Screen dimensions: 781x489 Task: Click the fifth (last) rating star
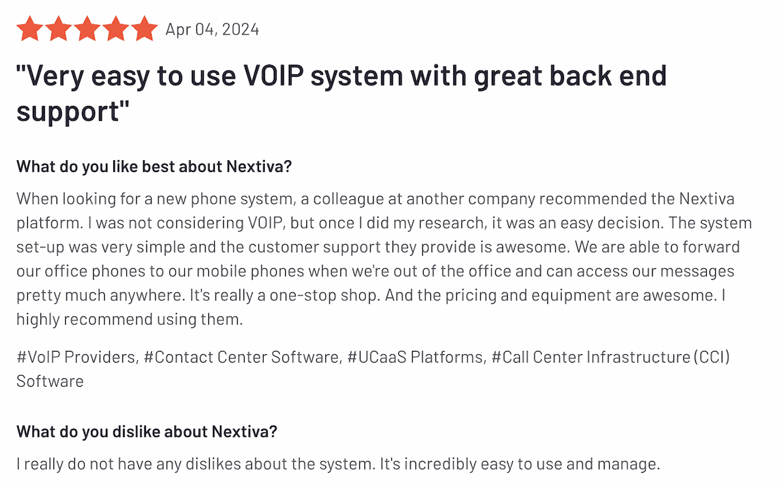click(144, 29)
